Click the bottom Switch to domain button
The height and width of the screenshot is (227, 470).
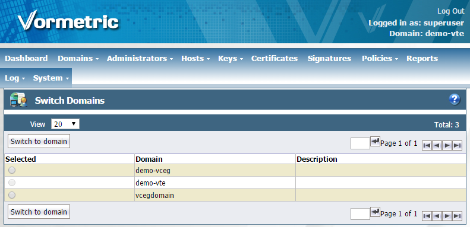39,212
